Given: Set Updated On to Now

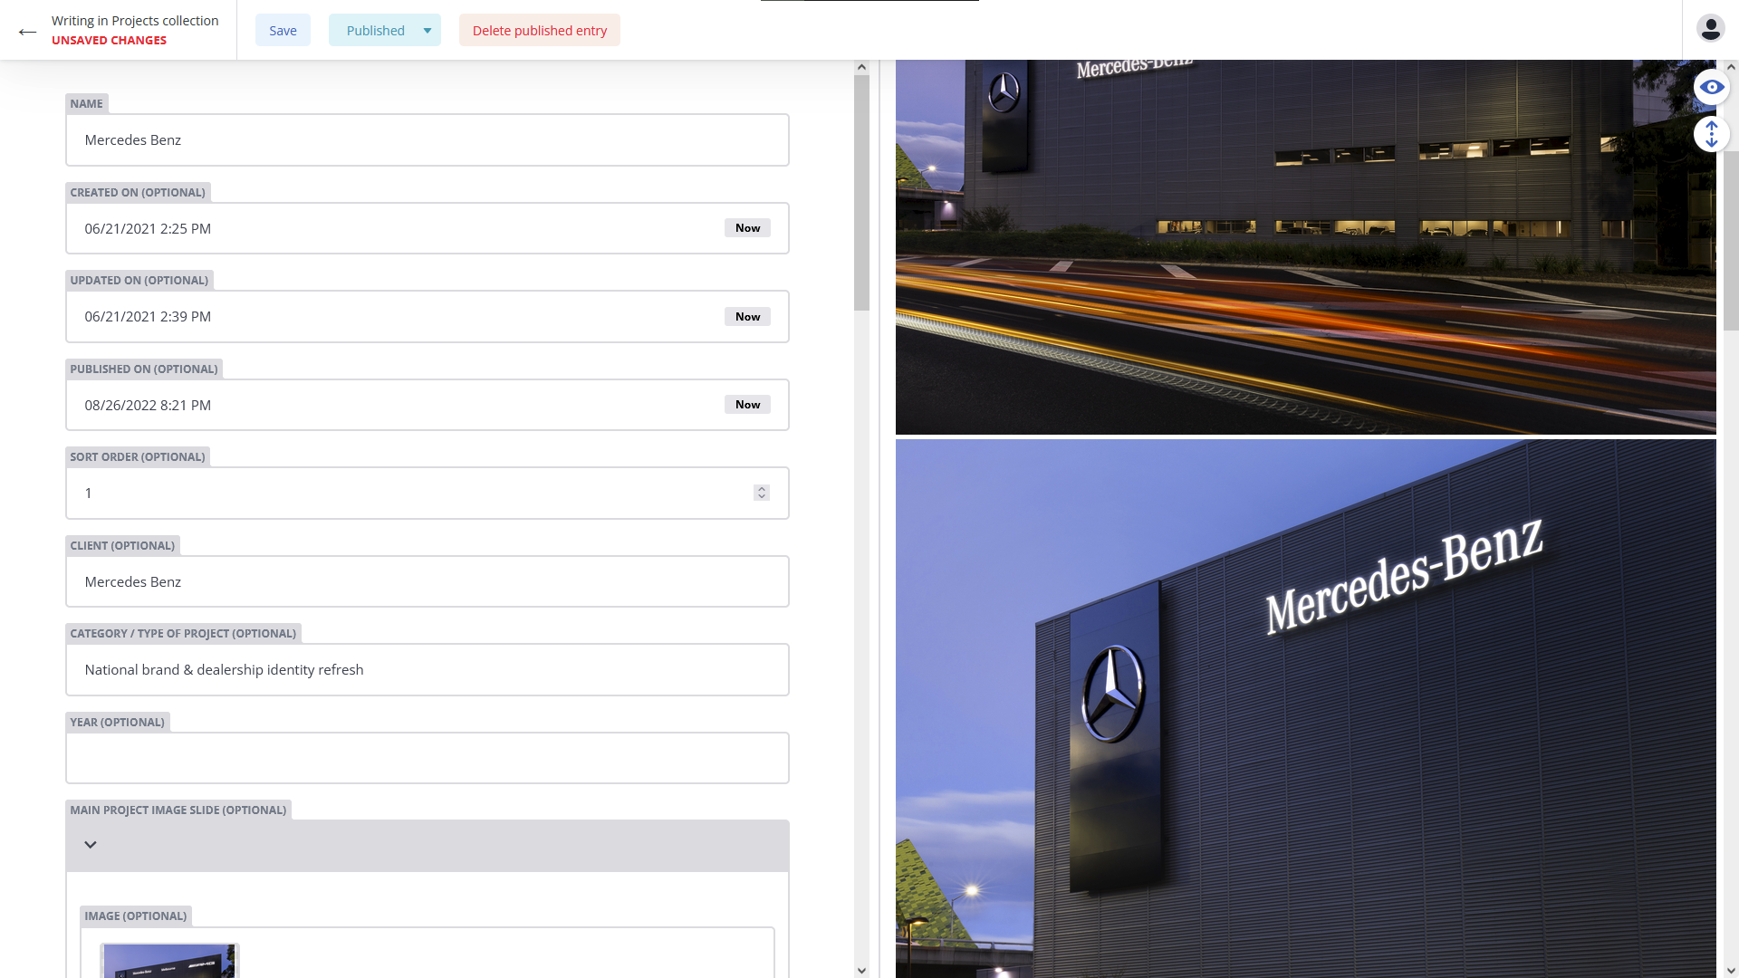Looking at the screenshot, I should [747, 317].
